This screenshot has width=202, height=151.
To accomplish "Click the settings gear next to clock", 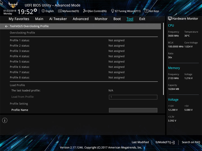I will pyautogui.click(x=35, y=10).
